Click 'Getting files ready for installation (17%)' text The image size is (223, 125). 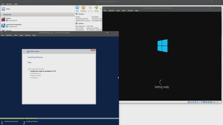pos(43,71)
